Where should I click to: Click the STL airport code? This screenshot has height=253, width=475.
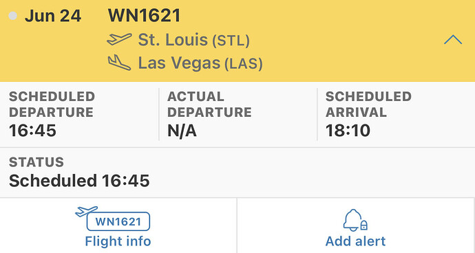(231, 41)
